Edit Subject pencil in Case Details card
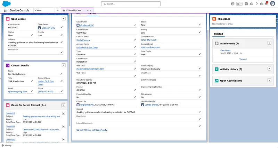Image resolution: width=278 pixels, height=148 pixels. pos(62,42)
